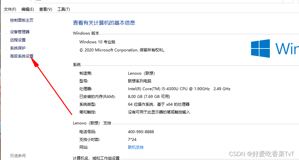Click the 笔和触控 label
Image resolution: width=299 pixels, height=160 pixels.
[88, 112]
